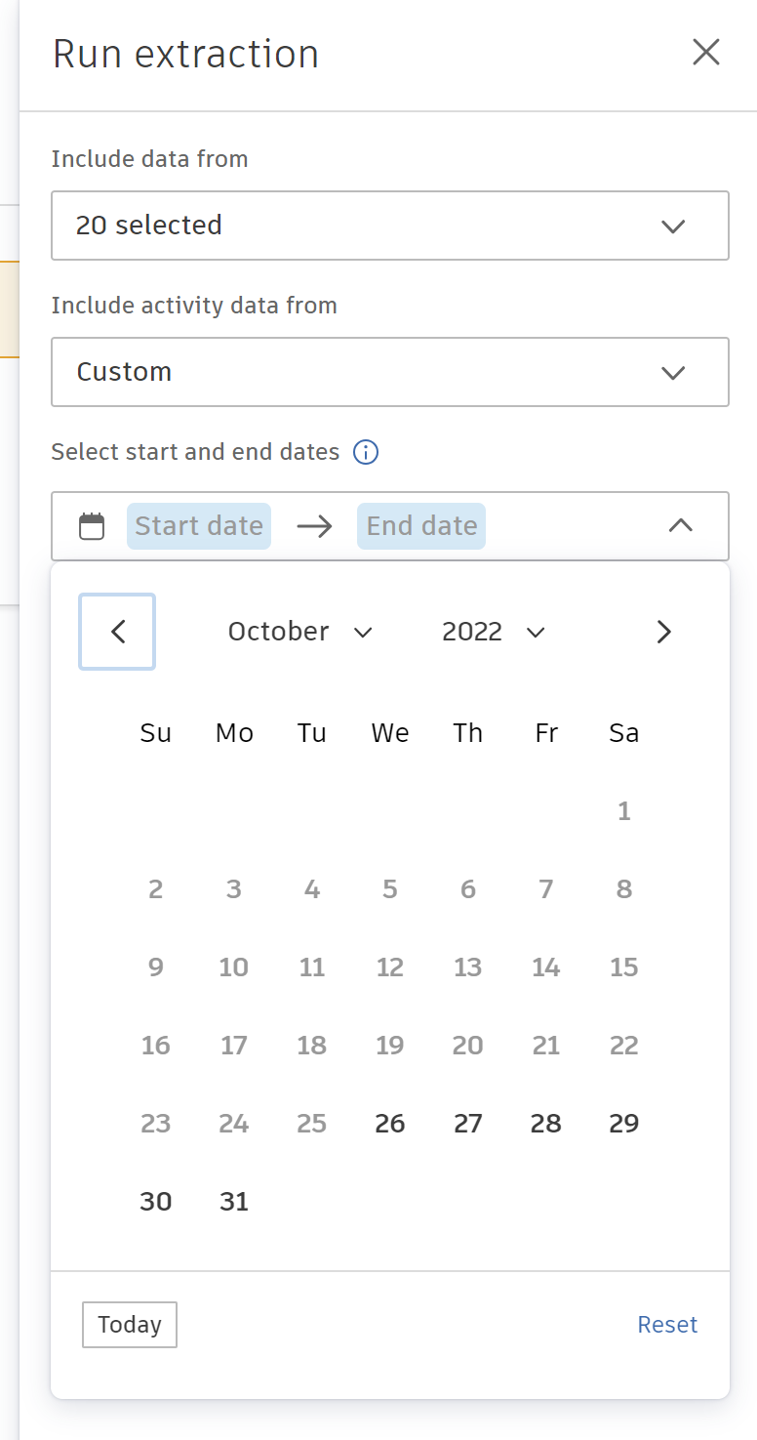The height and width of the screenshot is (1440, 757).
Task: Click the chevron to collapse the date picker
Action: tap(680, 525)
